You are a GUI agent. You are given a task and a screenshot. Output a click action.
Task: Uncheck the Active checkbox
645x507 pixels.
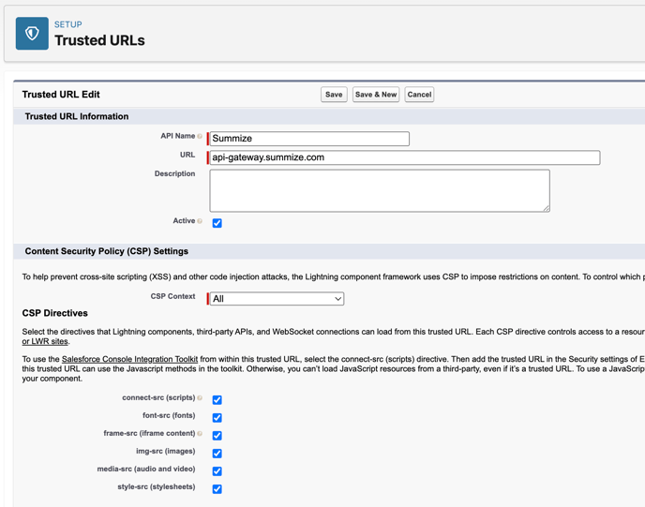click(x=217, y=223)
